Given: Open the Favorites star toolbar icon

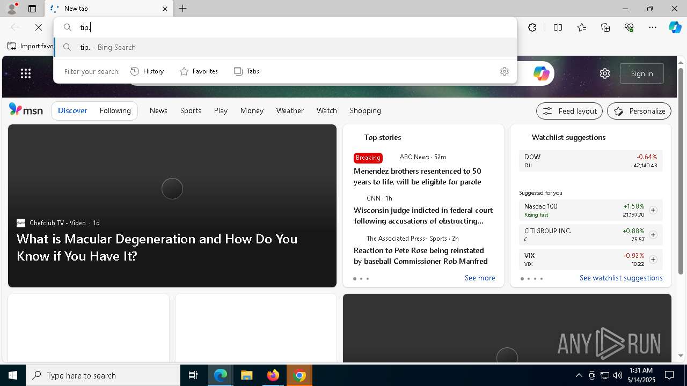Looking at the screenshot, I should (582, 27).
